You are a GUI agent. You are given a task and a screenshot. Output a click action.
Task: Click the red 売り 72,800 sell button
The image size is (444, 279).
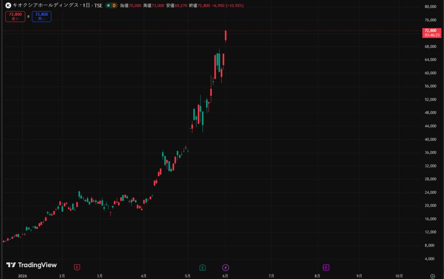(x=15, y=16)
